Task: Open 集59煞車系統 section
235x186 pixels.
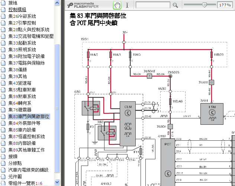Action: (22, 97)
